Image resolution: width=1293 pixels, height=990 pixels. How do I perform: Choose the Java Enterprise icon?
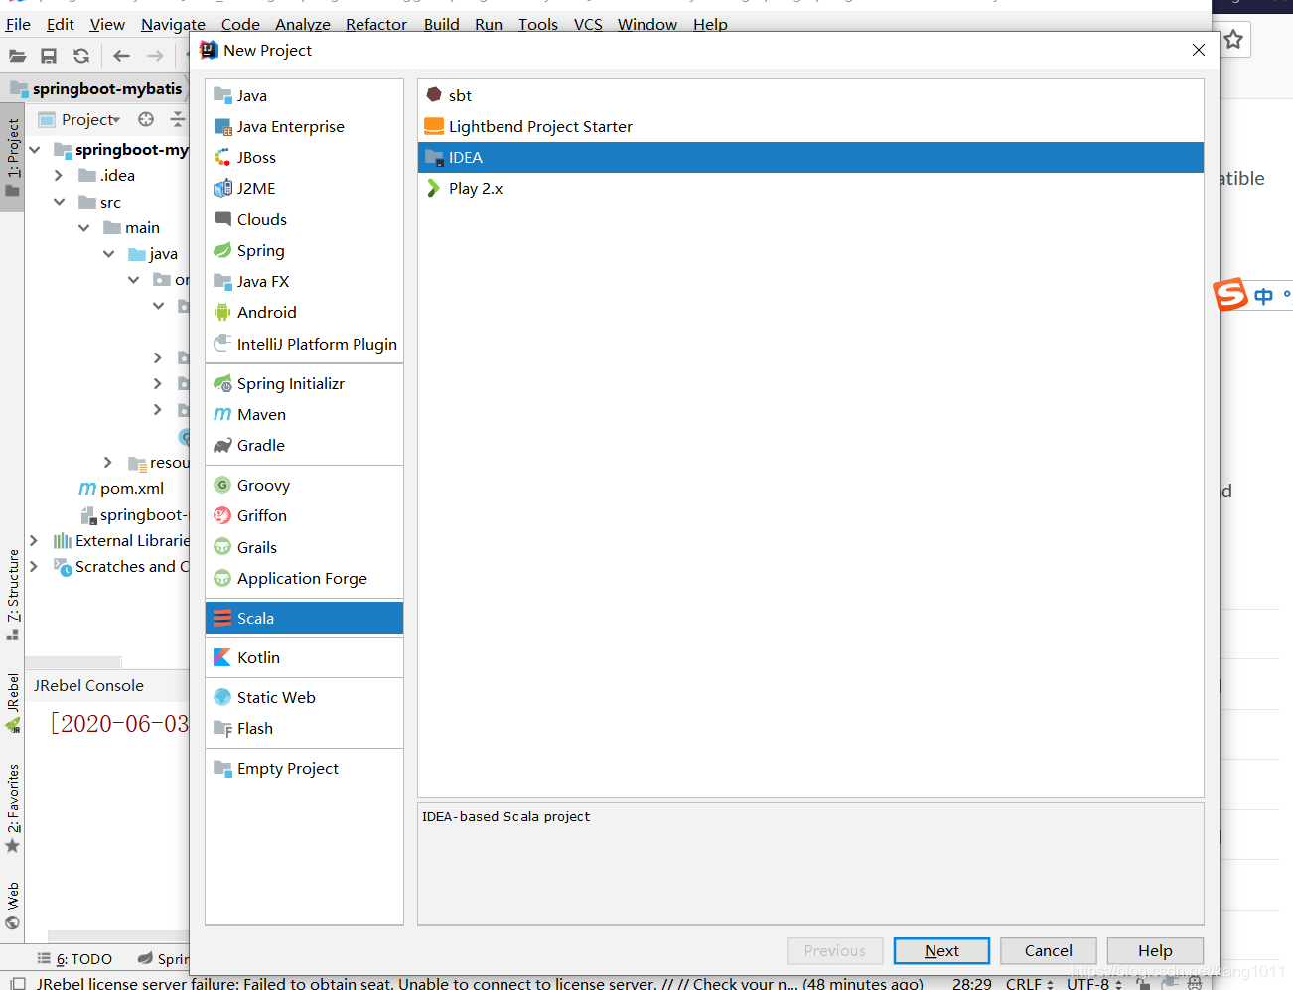pos(222,126)
